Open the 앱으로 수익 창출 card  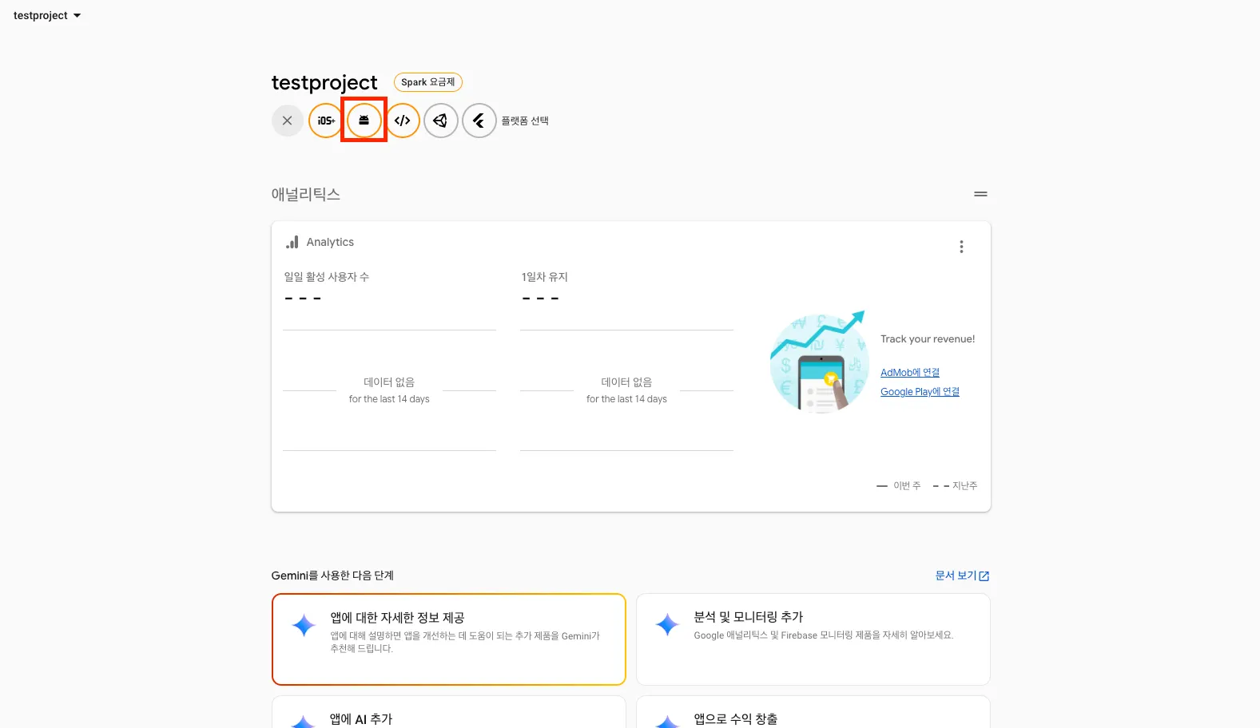click(x=813, y=713)
